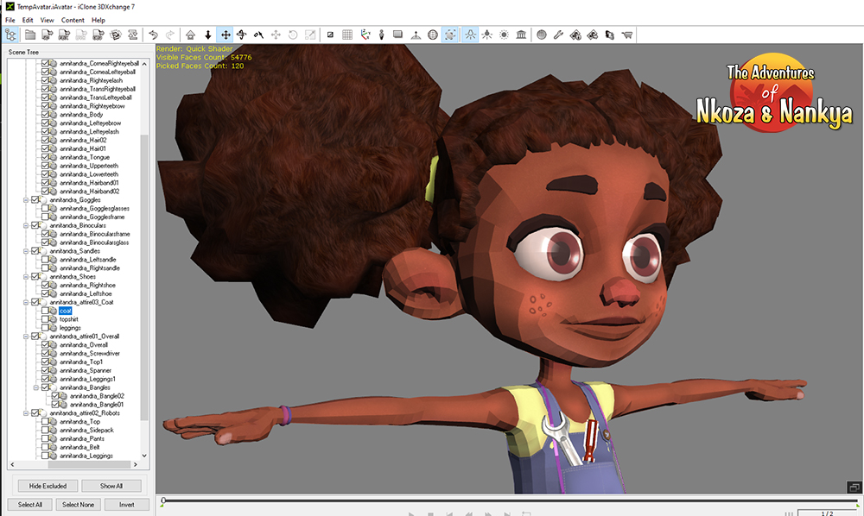The height and width of the screenshot is (516, 864).
Task: Collapse the annitandra_attire01_Overall node
Action: (27, 337)
